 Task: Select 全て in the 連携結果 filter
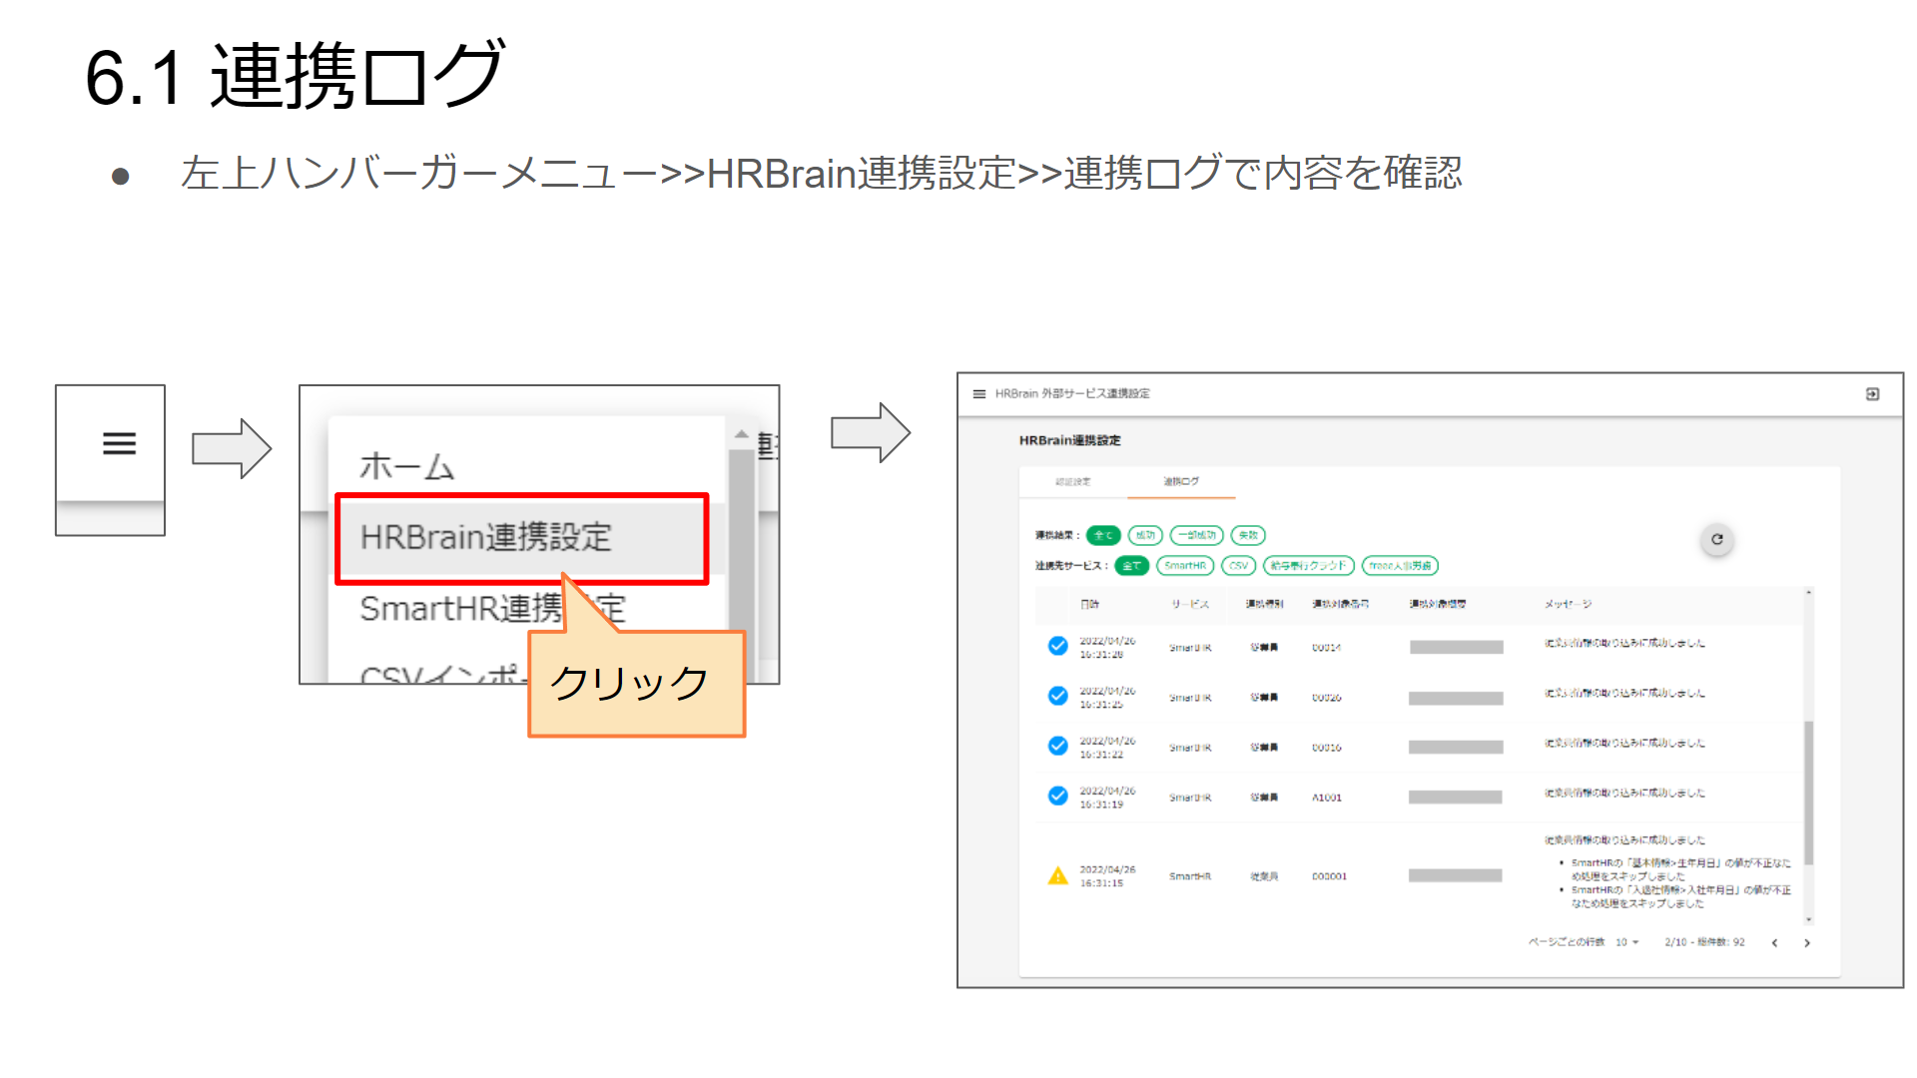tap(1103, 535)
